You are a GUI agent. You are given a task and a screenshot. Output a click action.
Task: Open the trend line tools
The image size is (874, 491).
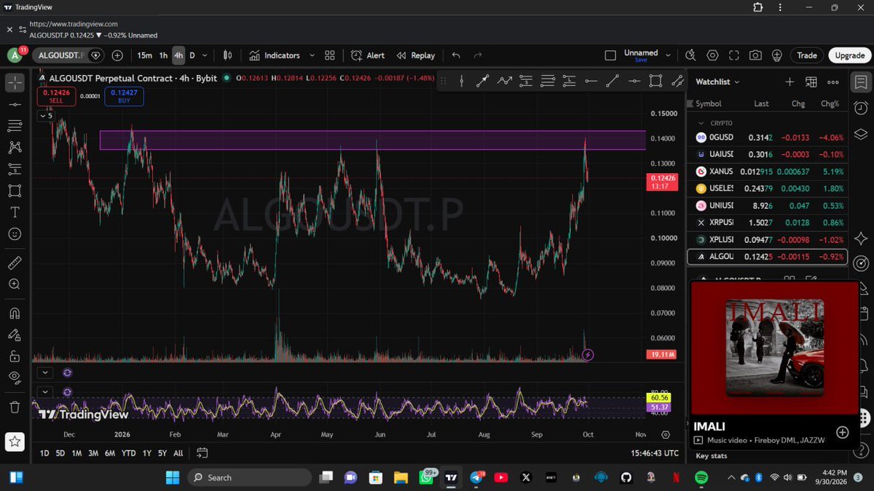(x=15, y=105)
